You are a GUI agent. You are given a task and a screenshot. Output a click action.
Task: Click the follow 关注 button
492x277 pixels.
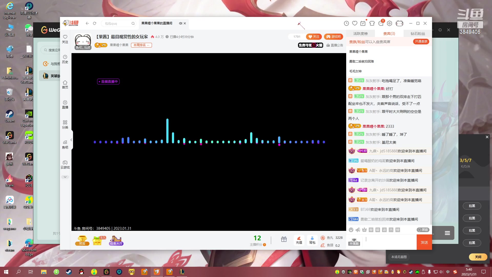tap(314, 36)
